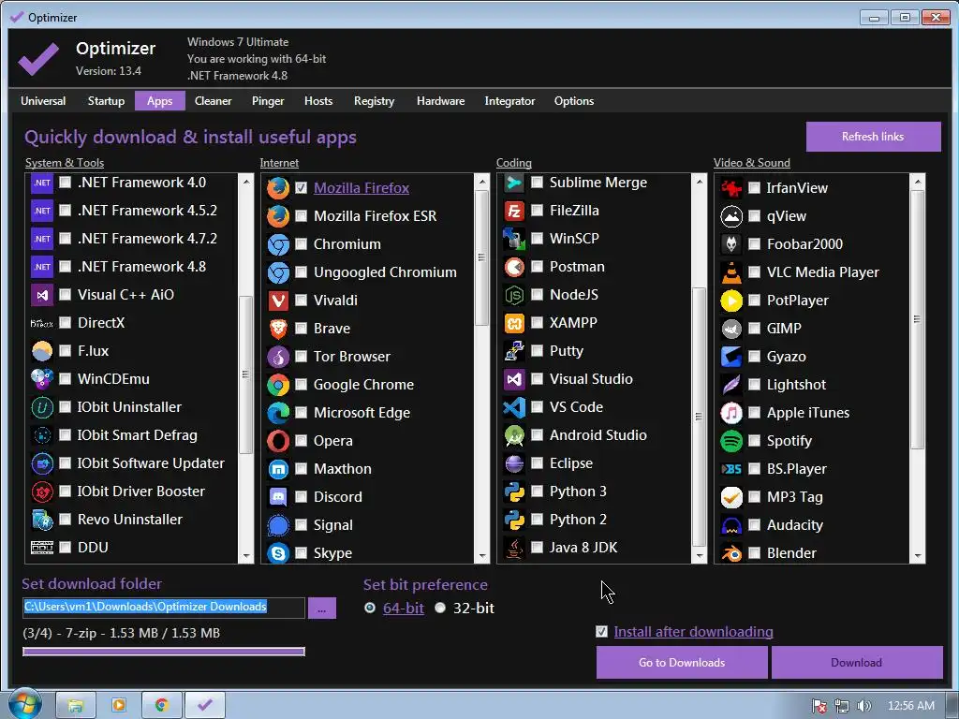Click the Postman icon
This screenshot has height=719, width=959.
click(514, 267)
